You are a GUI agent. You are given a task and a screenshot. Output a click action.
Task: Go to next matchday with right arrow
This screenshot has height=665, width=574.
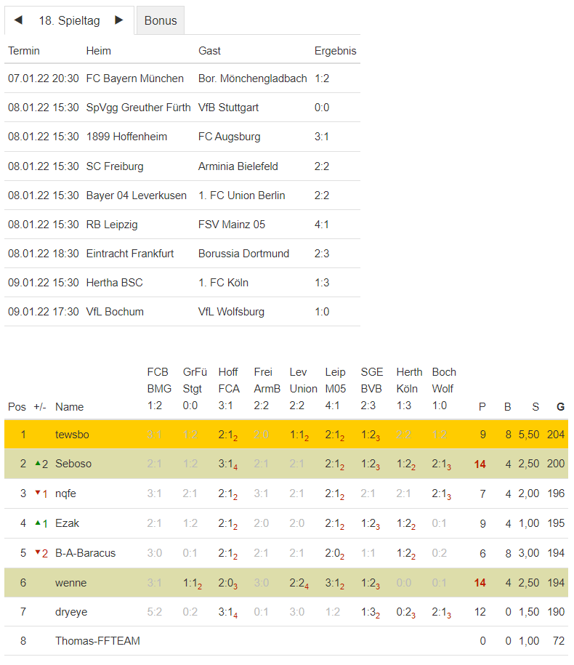click(x=119, y=20)
